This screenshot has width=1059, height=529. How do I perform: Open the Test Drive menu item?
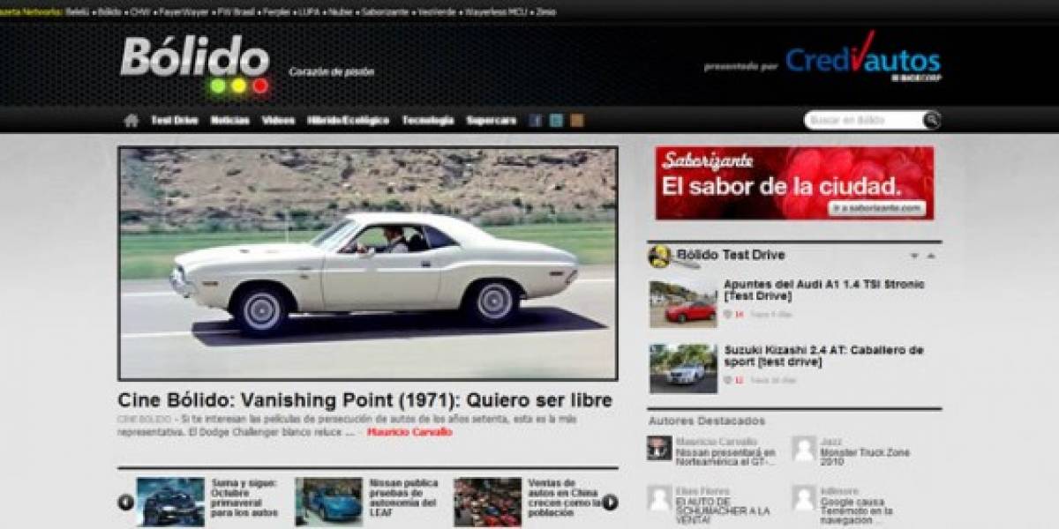pyautogui.click(x=174, y=121)
